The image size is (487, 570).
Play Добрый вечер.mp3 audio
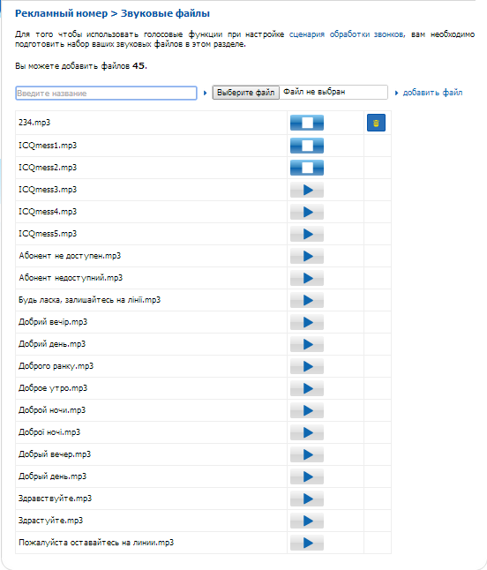click(307, 454)
